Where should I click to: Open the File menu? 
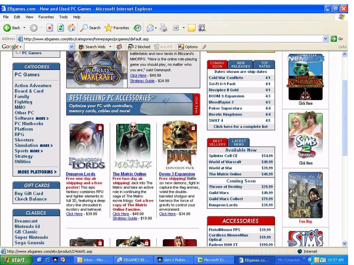pyautogui.click(x=6, y=17)
